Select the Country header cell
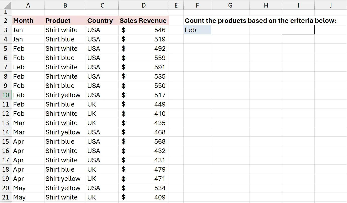The image size is (347, 203). 102,21
